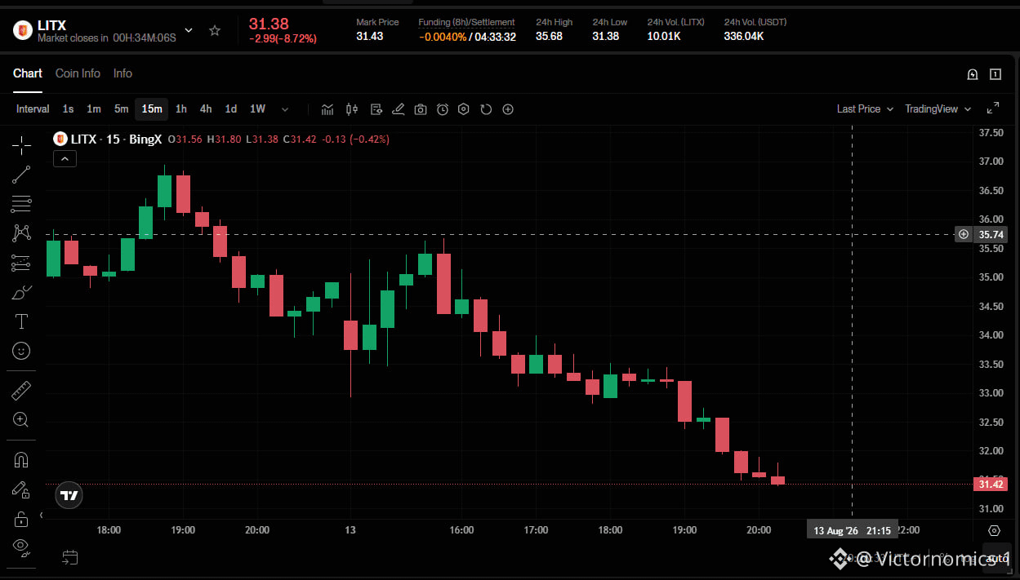Select the ruler measure tool
This screenshot has width=1020, height=580.
pyautogui.click(x=21, y=391)
